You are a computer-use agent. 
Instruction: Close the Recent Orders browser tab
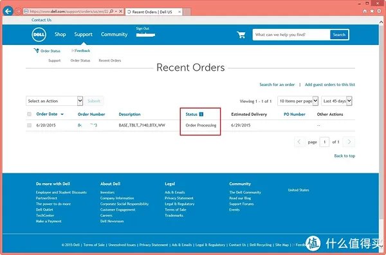pyautogui.click(x=179, y=12)
